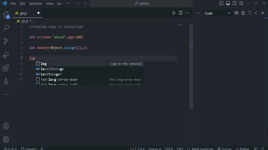The width and height of the screenshot is (268, 150).
Task: Click Ln 7, Col 4 cursor position
Action: coord(137,148)
